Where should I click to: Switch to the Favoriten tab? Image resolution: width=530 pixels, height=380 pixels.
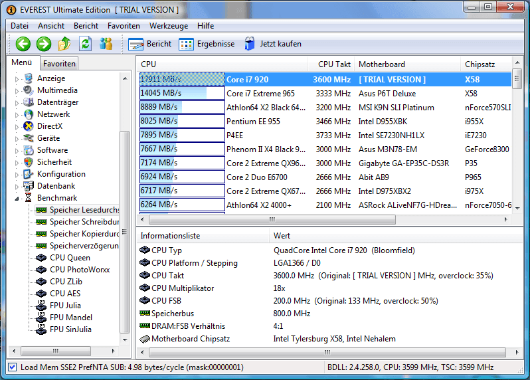pyautogui.click(x=59, y=64)
